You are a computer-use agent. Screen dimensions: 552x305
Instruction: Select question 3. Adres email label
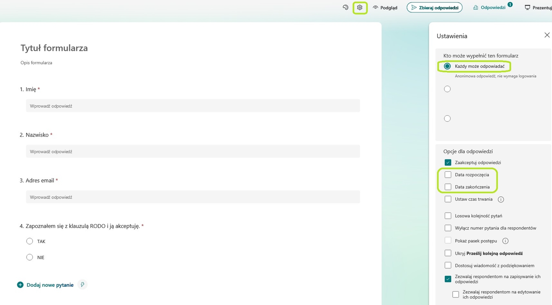click(39, 180)
